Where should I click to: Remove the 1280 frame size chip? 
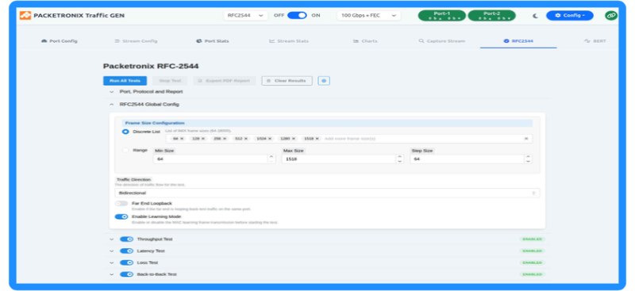click(x=294, y=139)
